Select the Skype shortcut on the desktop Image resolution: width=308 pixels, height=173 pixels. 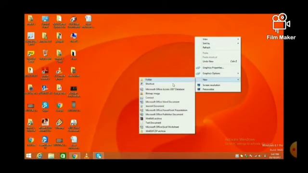[x=45, y=107]
